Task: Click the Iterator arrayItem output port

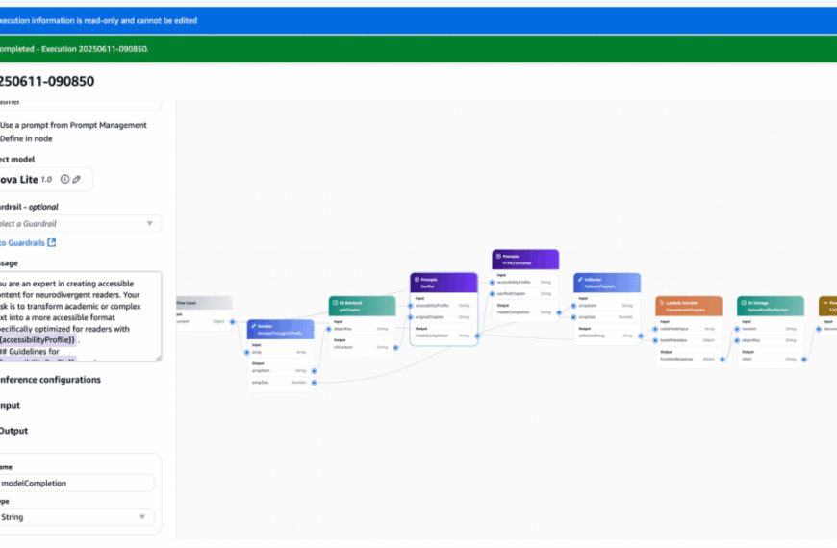Action: click(x=314, y=371)
